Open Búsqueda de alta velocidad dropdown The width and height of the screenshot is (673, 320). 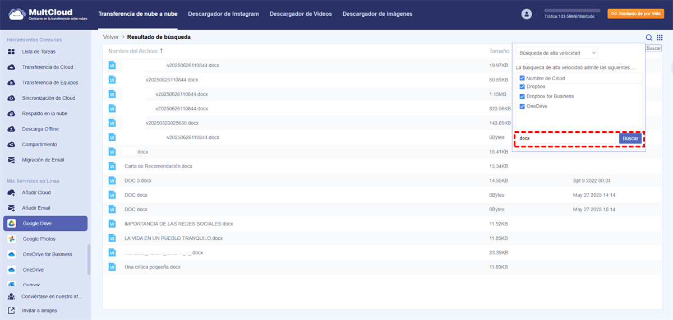[557, 53]
